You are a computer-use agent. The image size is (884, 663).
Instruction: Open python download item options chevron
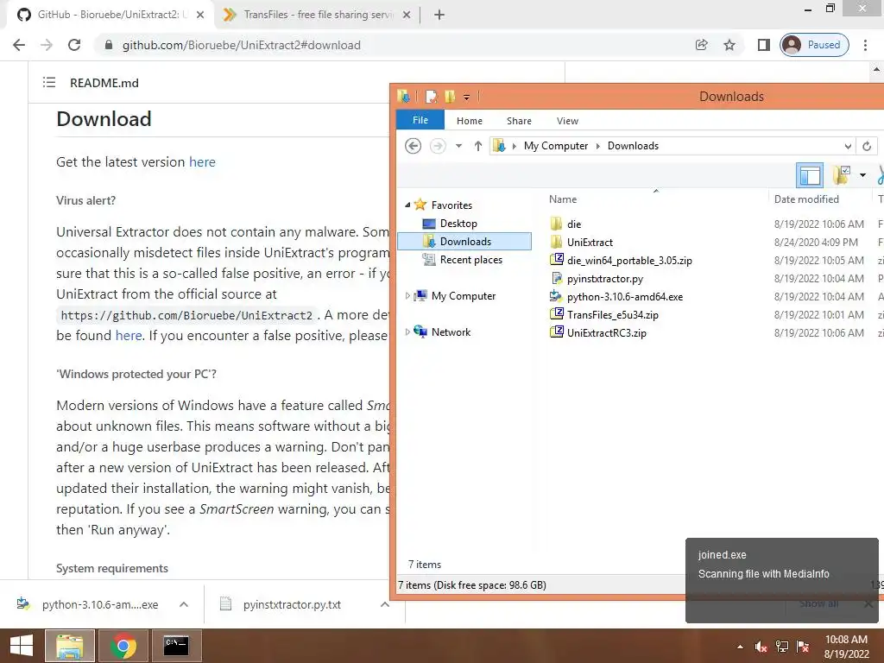[x=184, y=604]
